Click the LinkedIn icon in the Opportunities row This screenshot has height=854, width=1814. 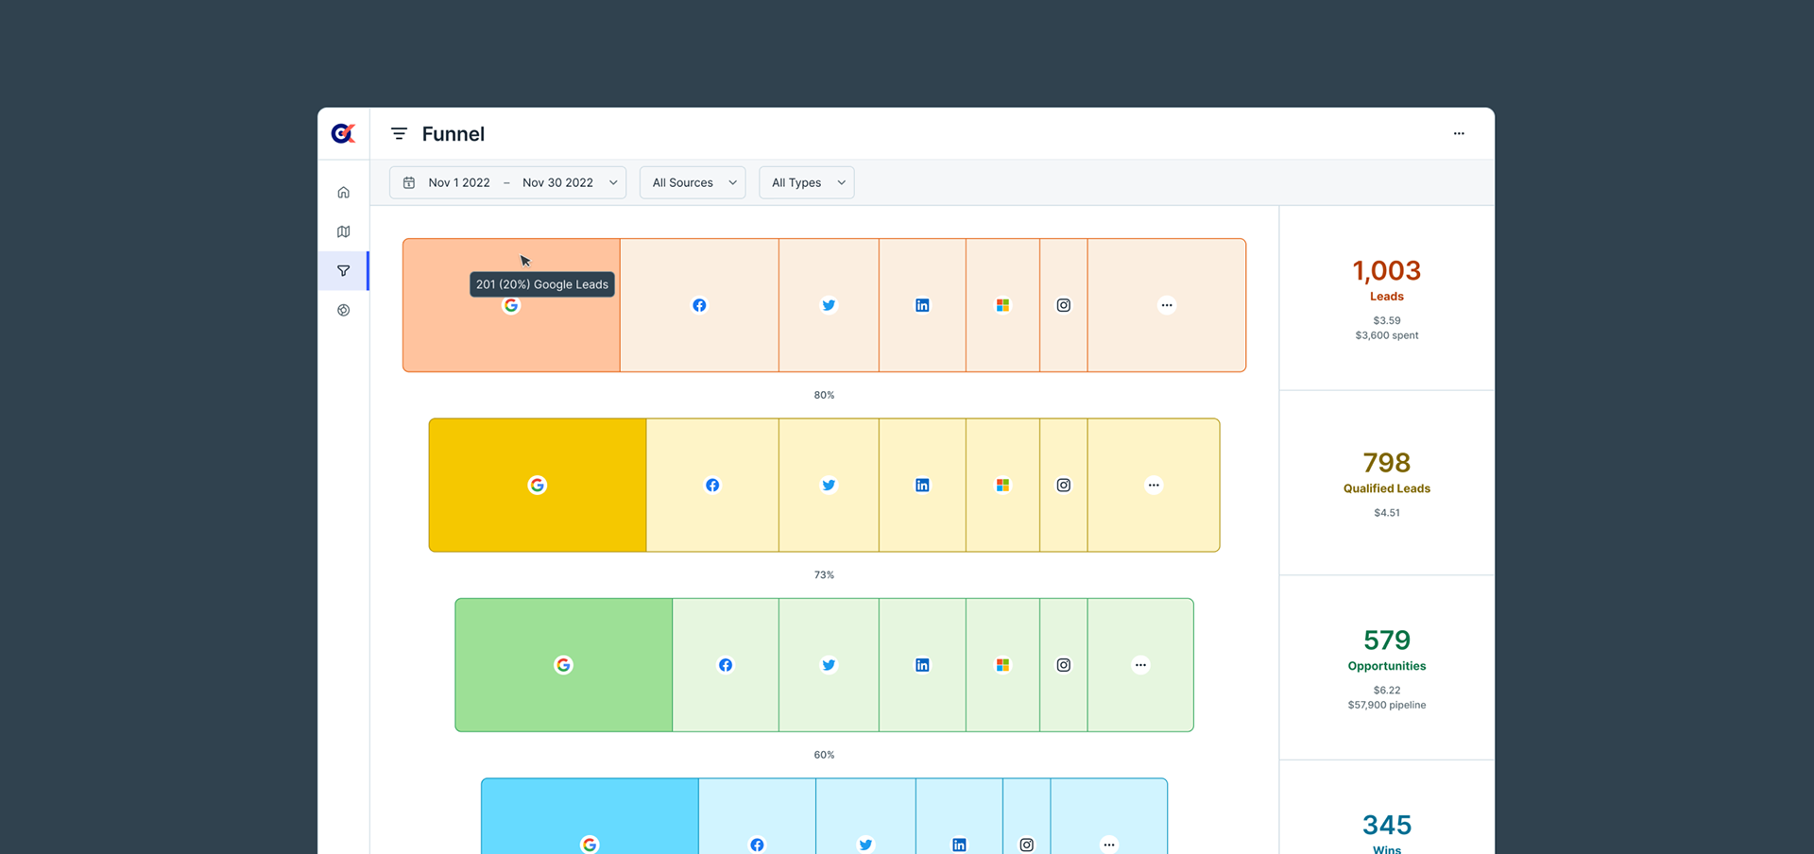(x=922, y=664)
